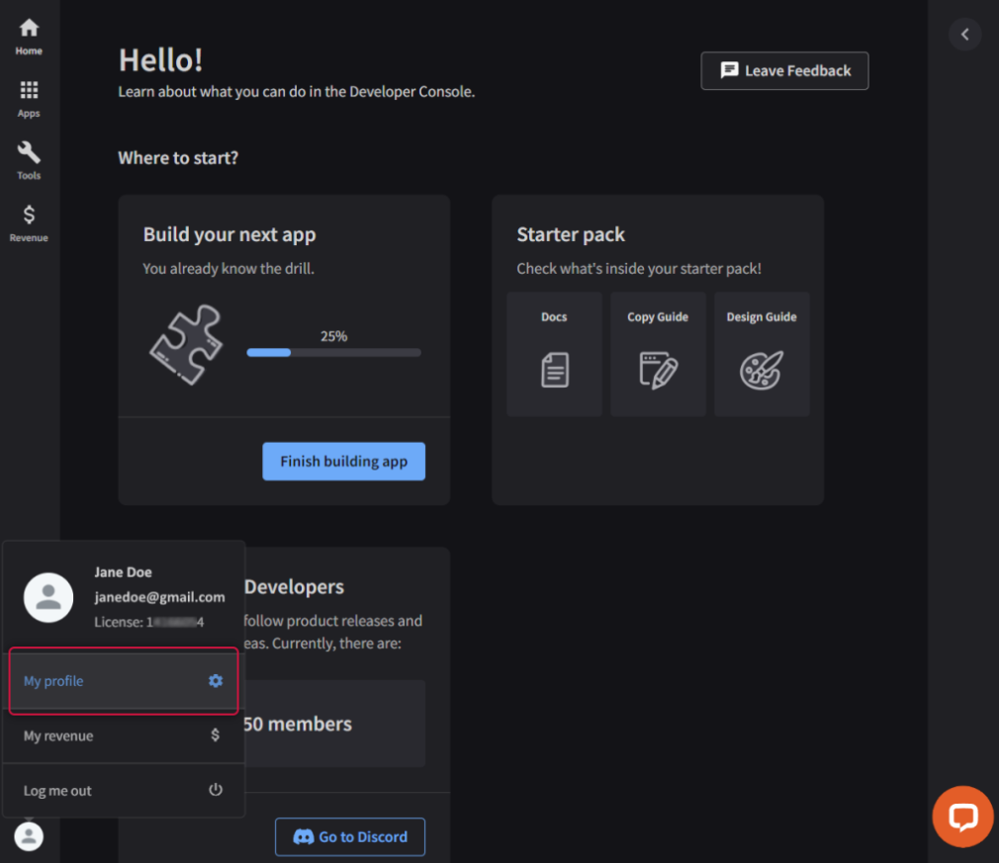
Task: Open Revenue dollar icon in sidebar
Action: point(29,222)
